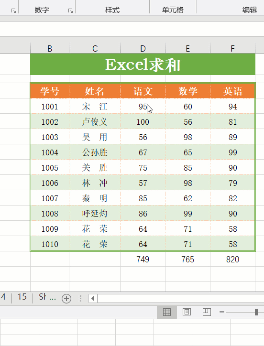Screen dimensions: 264x346
Task: Switch to Page Break Preview view
Action: [207, 312]
